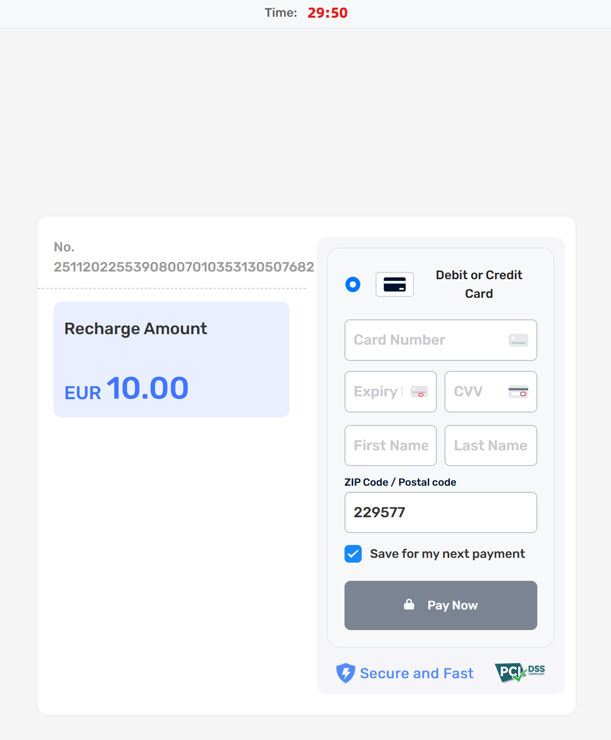This screenshot has width=611, height=740.
Task: Click the expiry date card icon
Action: 419,392
